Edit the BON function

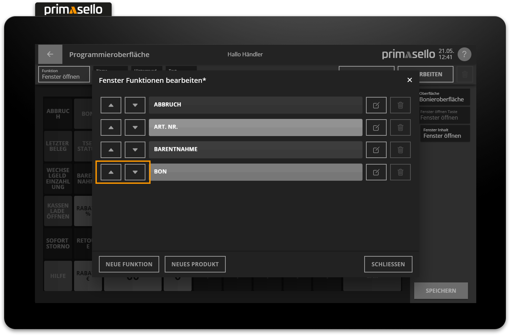pos(376,172)
